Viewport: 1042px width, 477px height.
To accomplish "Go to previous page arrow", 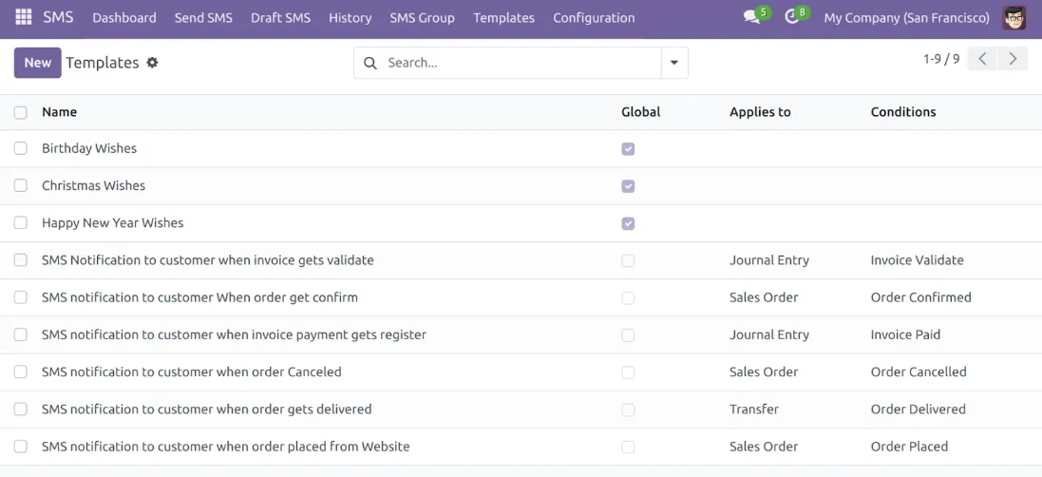I will point(982,59).
